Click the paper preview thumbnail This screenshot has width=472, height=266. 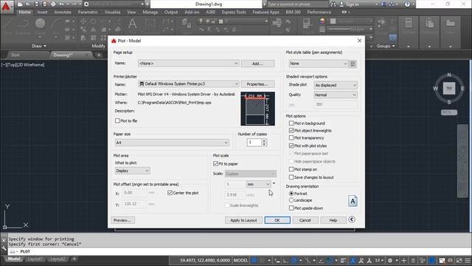pyautogui.click(x=257, y=109)
